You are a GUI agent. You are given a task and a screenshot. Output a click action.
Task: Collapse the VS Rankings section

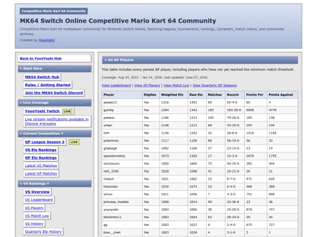[55, 184]
